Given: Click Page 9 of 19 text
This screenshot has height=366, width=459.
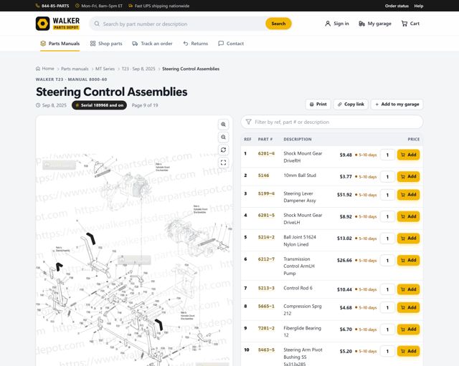Looking at the screenshot, I should pos(145,105).
